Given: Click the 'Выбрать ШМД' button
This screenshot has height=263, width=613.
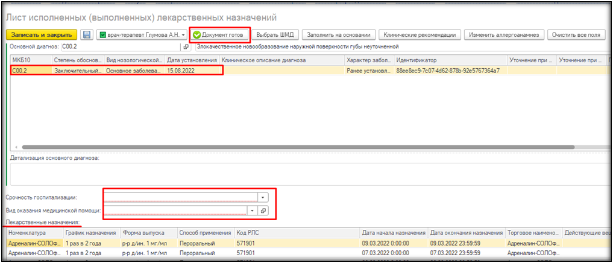Looking at the screenshot, I should tap(275, 35).
